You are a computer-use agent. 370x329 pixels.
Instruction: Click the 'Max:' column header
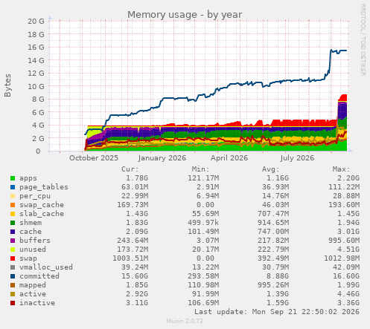point(341,169)
